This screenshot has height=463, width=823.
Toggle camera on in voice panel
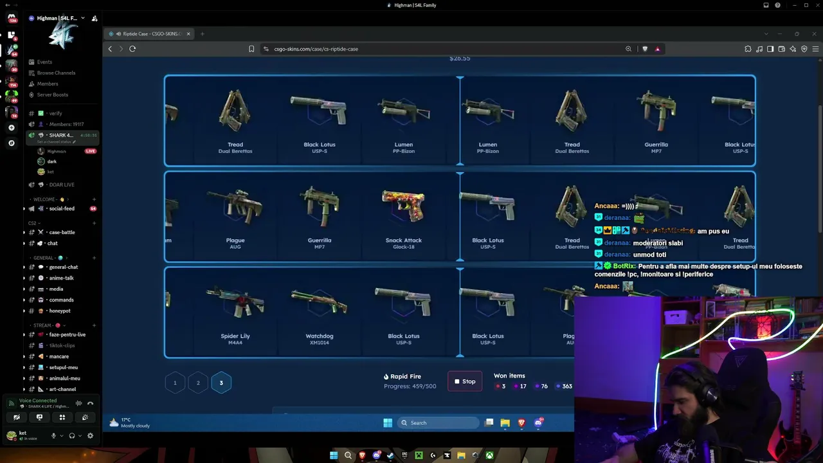[17, 417]
